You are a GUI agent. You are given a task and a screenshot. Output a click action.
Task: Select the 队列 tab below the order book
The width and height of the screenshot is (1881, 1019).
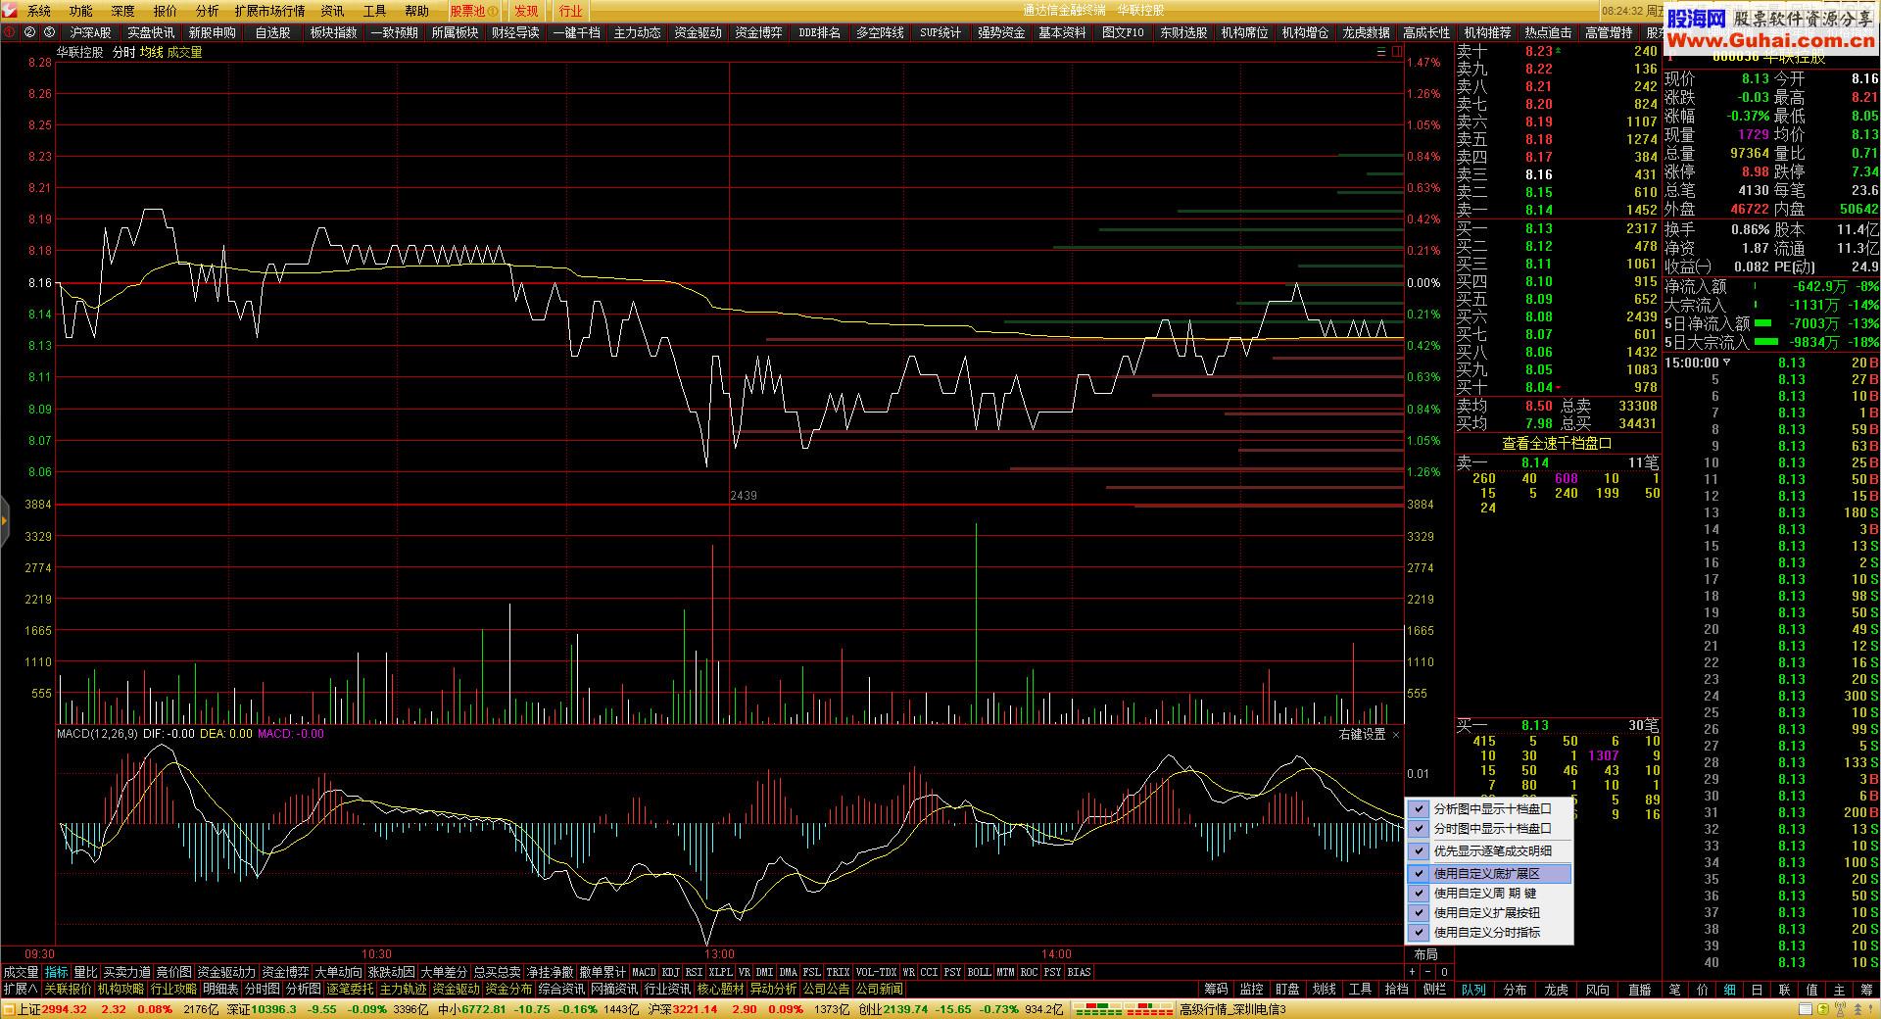[x=1473, y=990]
